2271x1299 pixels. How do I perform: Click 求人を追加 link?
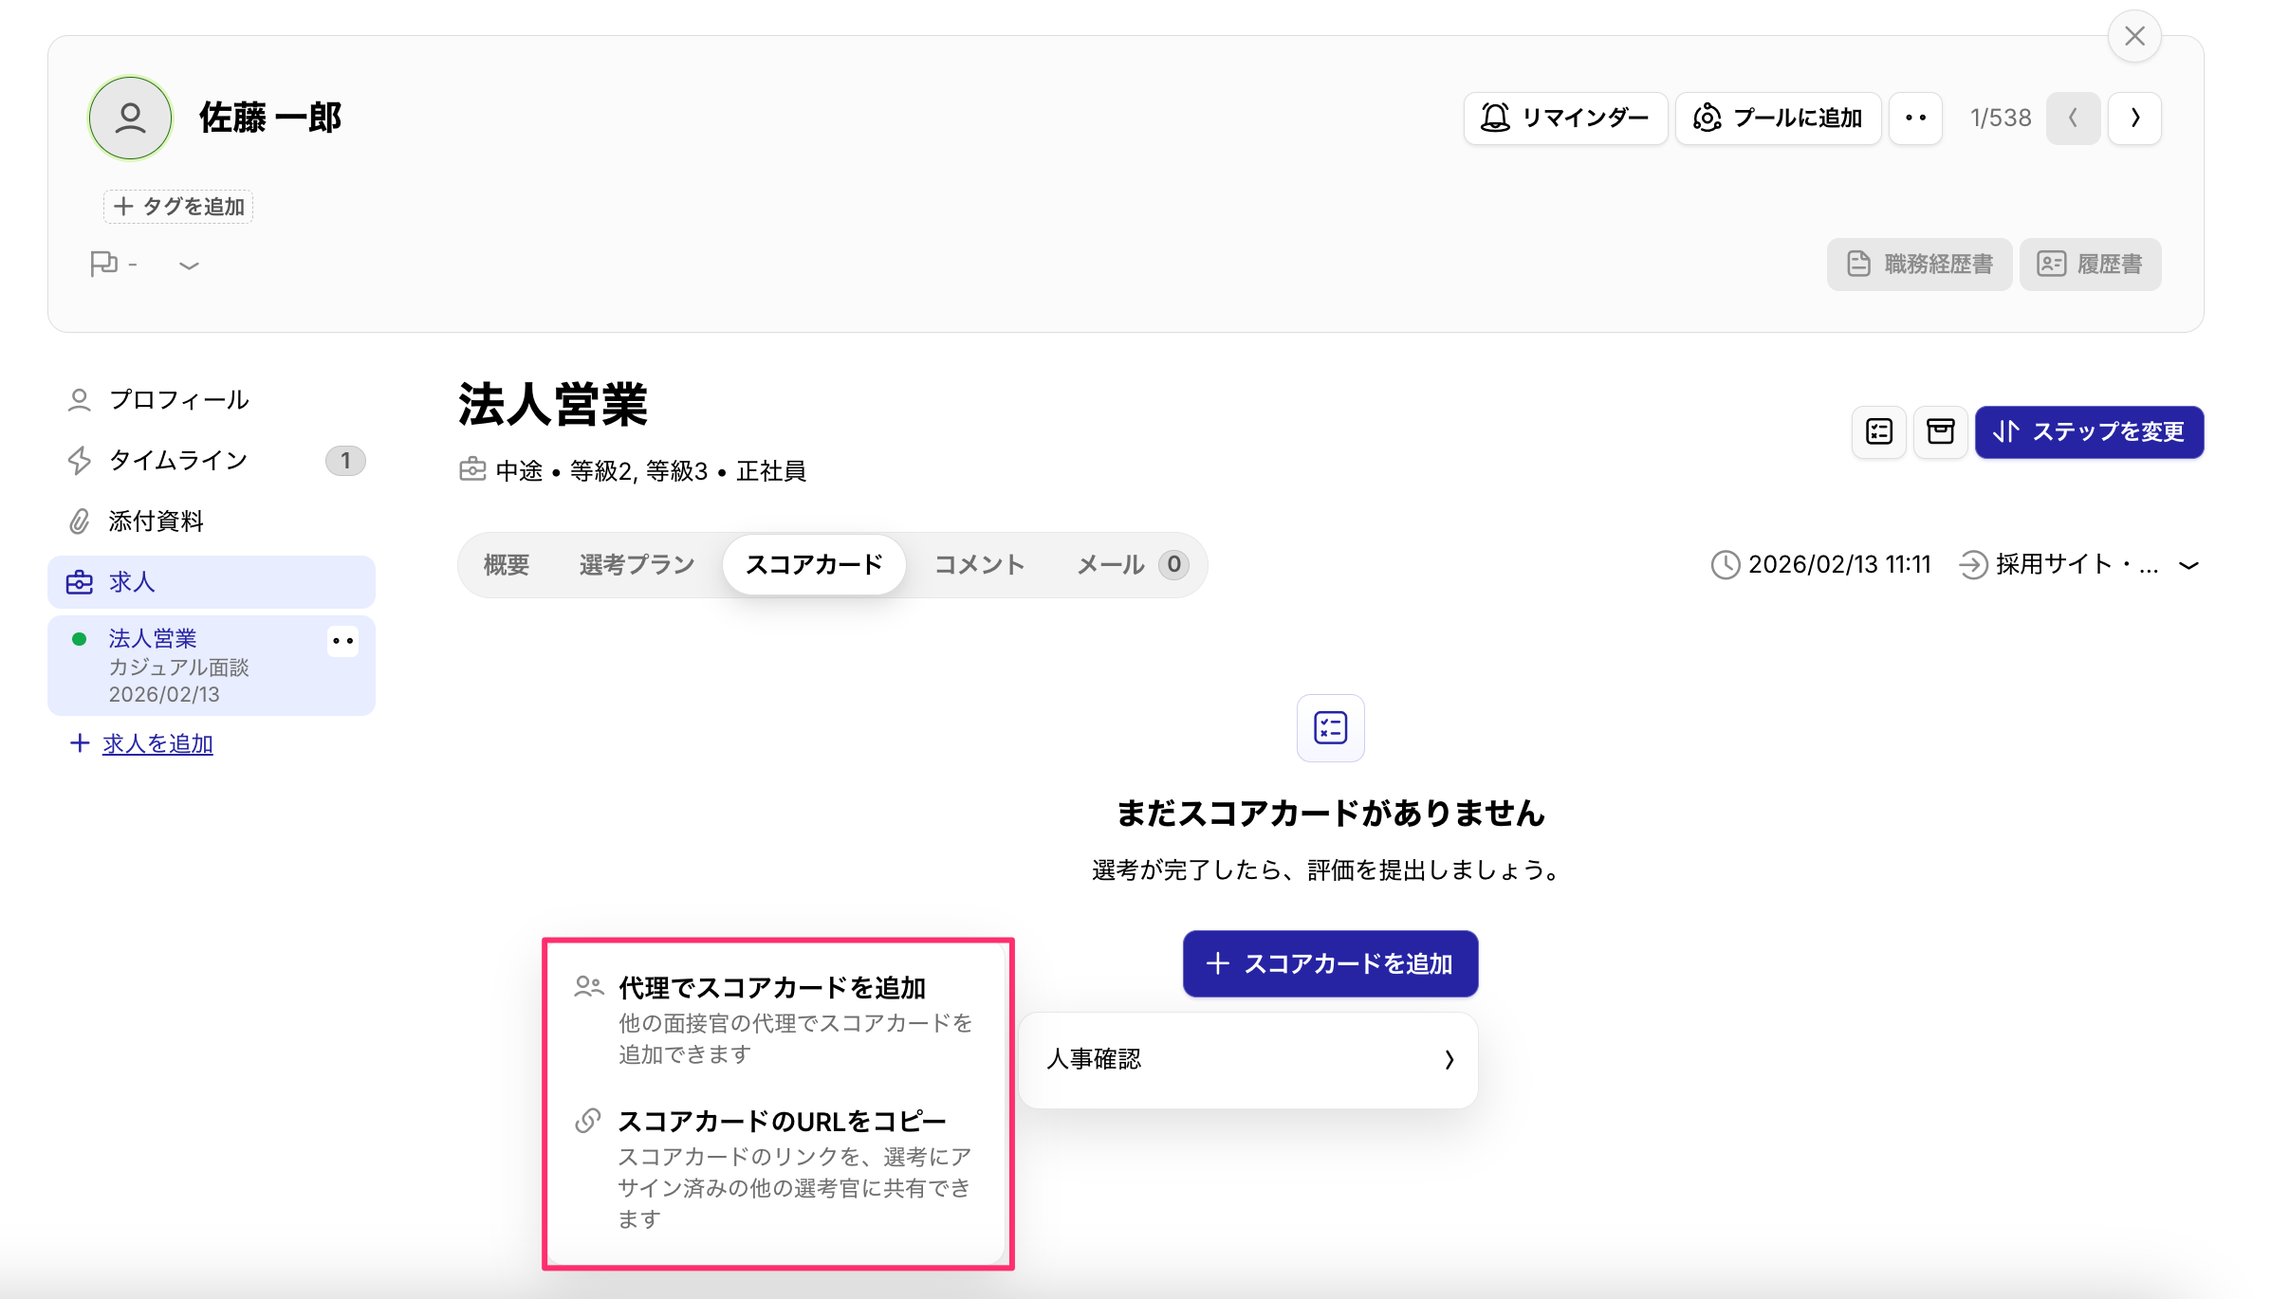click(x=157, y=743)
